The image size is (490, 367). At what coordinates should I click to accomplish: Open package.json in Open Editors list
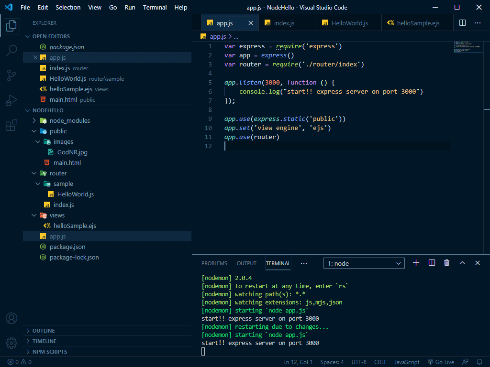(107, 47)
